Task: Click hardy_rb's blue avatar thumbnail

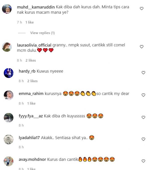Action: pos(8,73)
